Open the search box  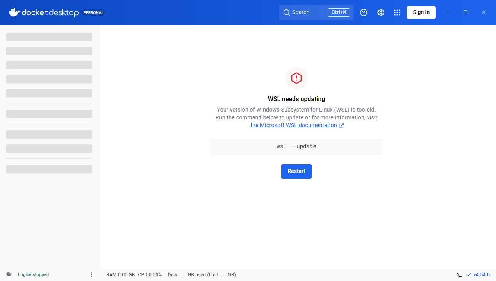pos(316,12)
